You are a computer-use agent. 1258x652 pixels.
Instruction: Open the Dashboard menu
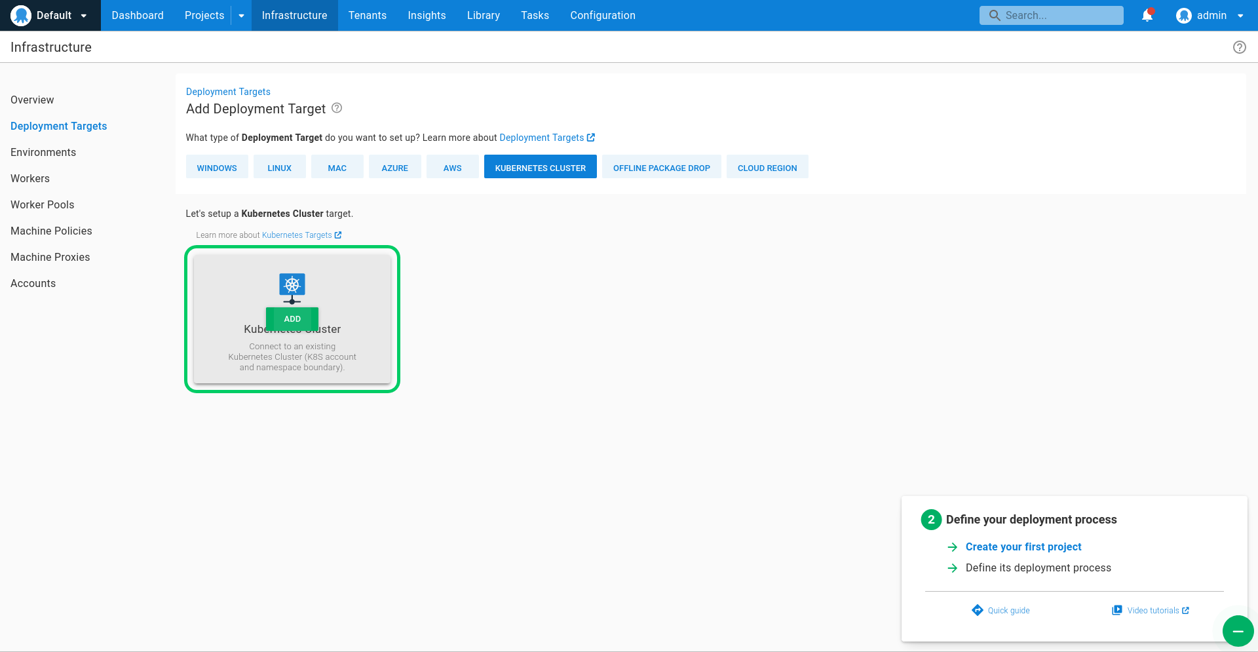coord(138,15)
